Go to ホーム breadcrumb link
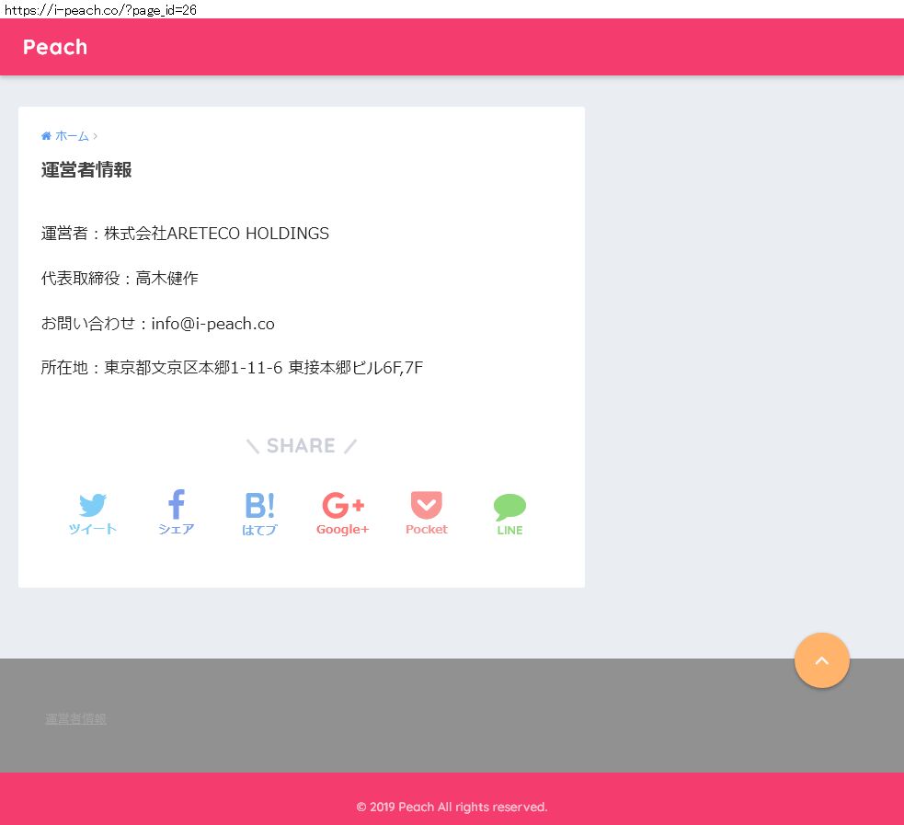 72,136
